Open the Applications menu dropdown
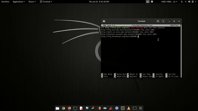Image resolution: width=198 pixels, height=111 pixels. click(19, 2)
